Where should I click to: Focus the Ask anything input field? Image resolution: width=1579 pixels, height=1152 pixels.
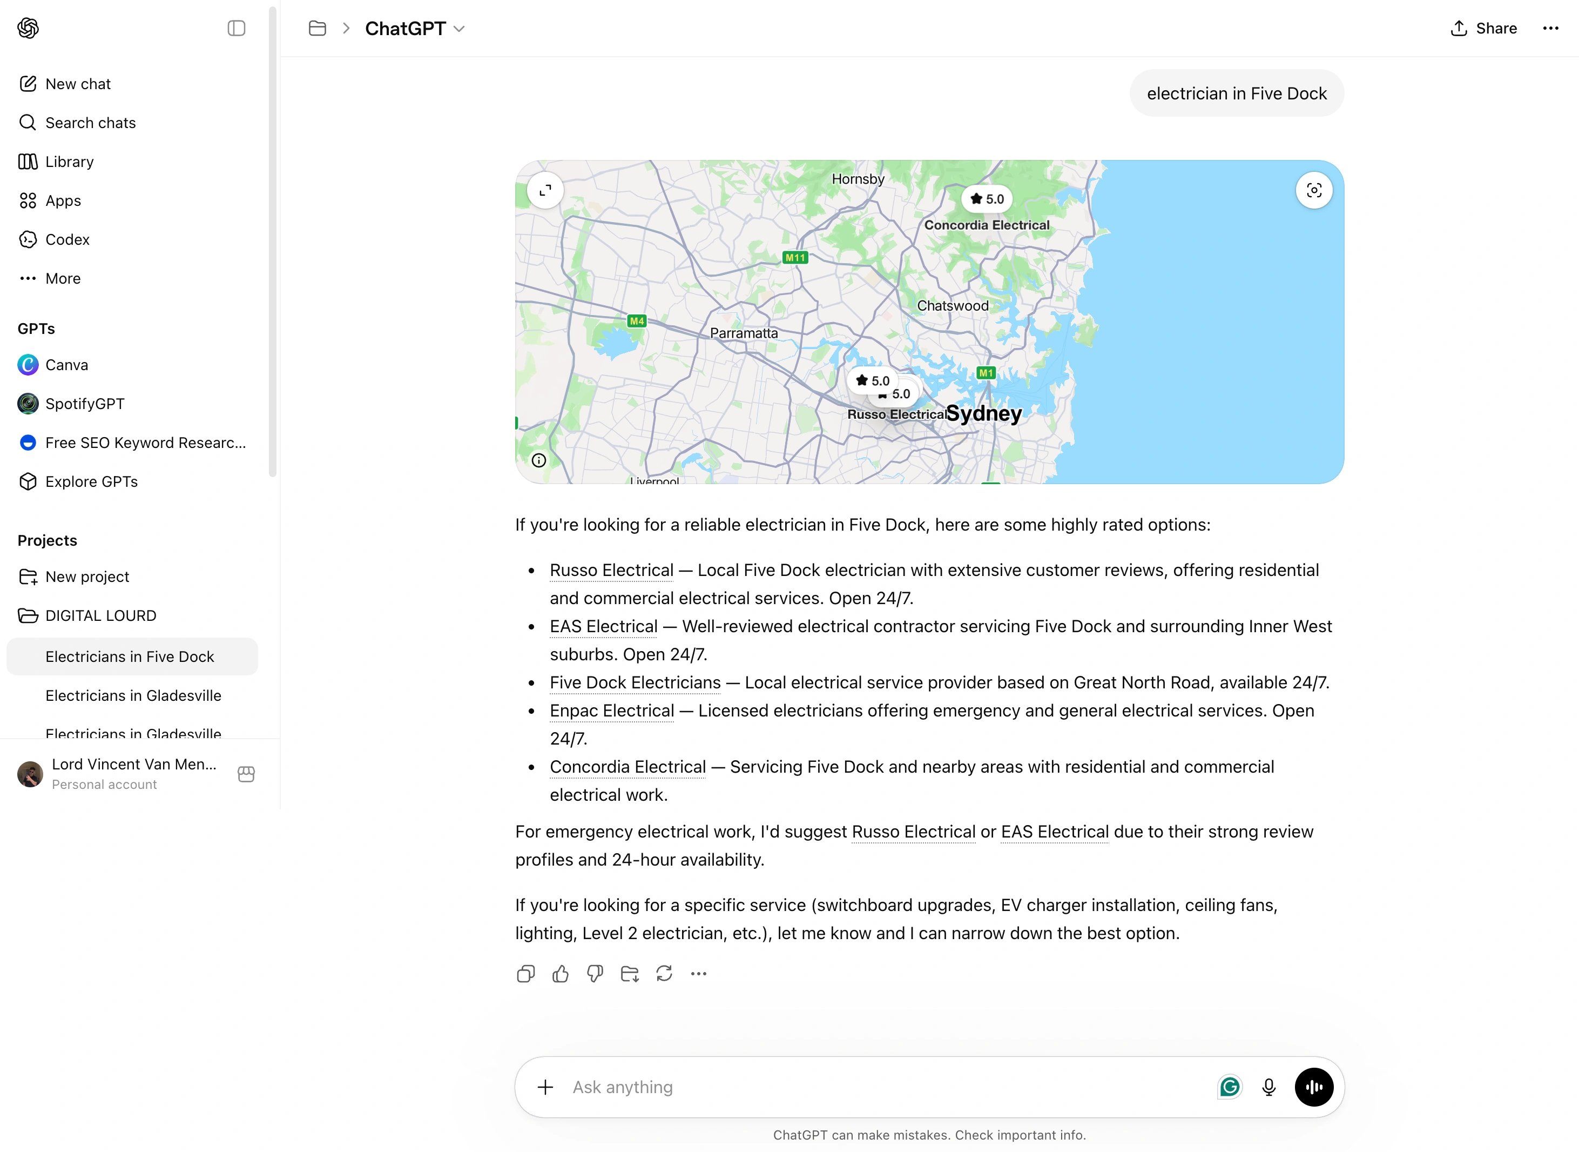pyautogui.click(x=885, y=1087)
